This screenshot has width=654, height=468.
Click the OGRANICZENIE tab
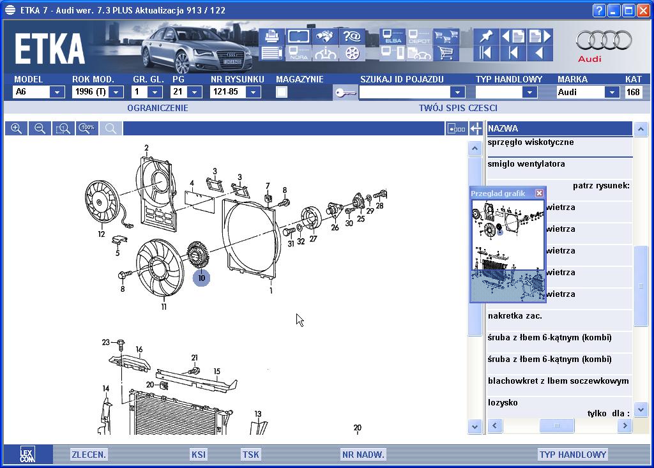pyautogui.click(x=158, y=108)
